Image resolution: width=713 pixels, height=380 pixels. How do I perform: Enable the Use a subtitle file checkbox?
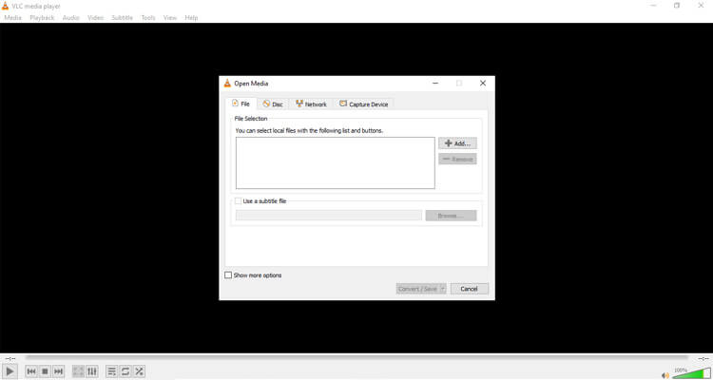[x=238, y=200]
